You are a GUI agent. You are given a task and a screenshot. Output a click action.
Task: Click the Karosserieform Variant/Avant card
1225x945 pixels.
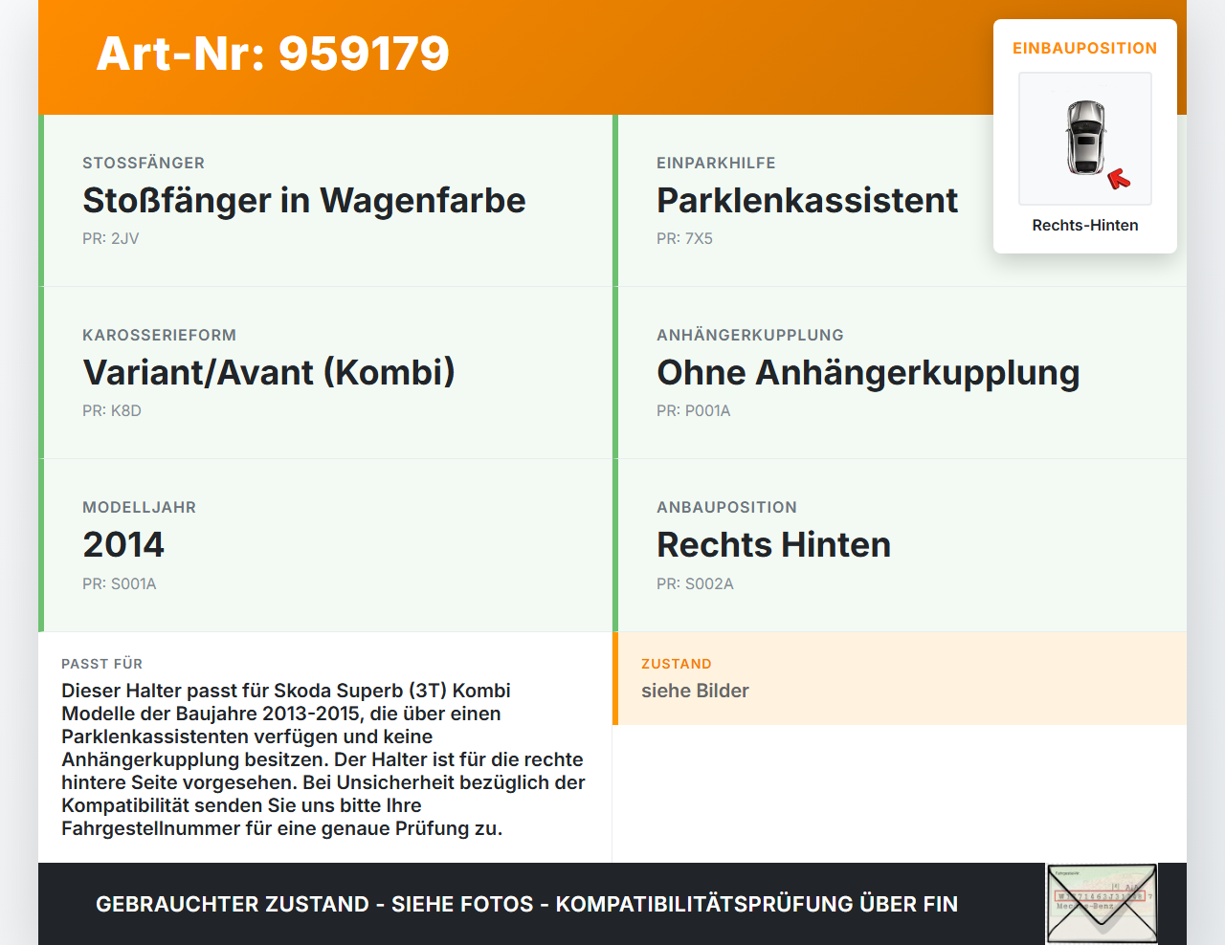[325, 372]
